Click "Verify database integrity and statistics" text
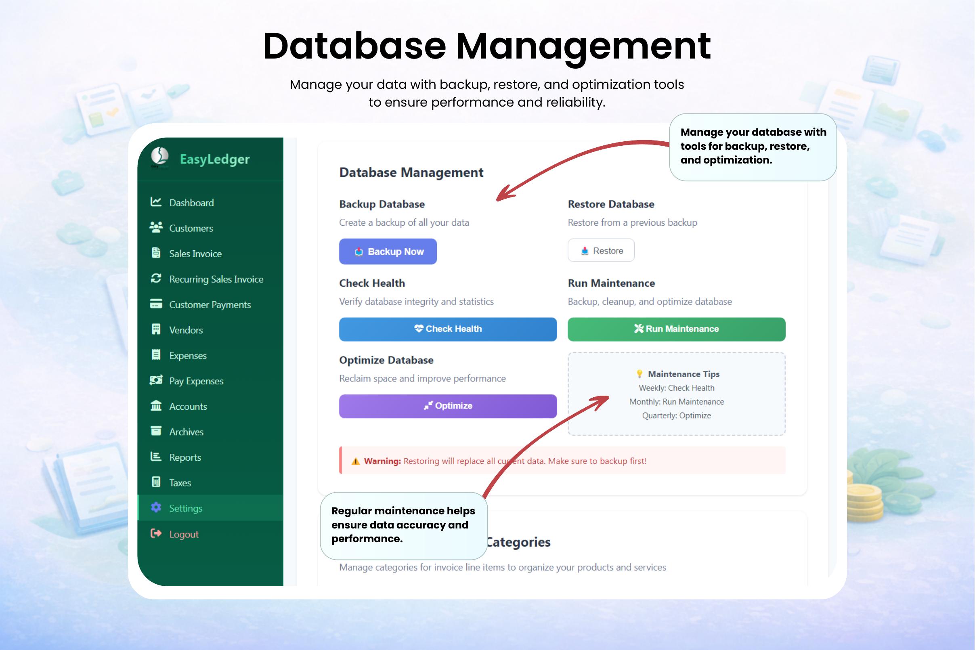 pos(417,302)
